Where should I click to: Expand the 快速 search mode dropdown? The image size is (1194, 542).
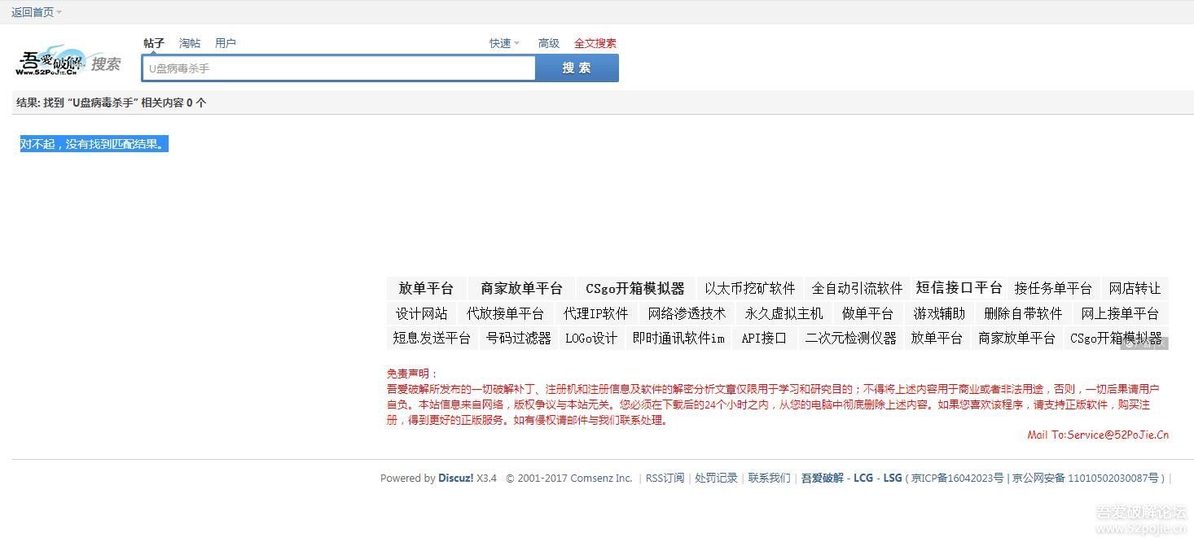pyautogui.click(x=504, y=43)
